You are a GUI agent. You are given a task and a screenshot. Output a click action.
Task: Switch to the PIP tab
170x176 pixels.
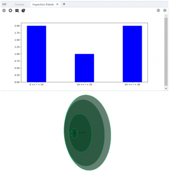4,5
